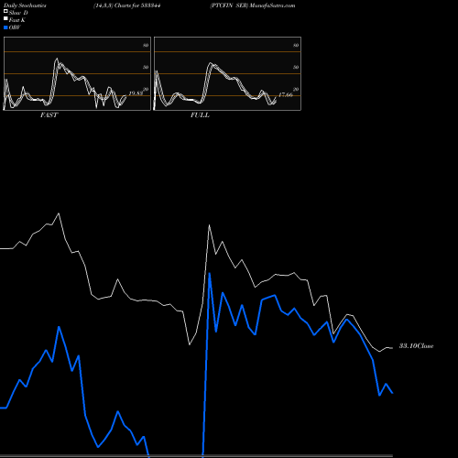Click the 19.83 value in FAST chart
The width and height of the screenshot is (458, 458).
coord(136,93)
